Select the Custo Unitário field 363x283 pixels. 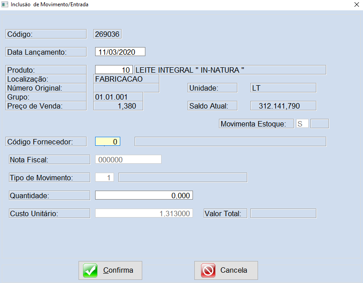[144, 213]
